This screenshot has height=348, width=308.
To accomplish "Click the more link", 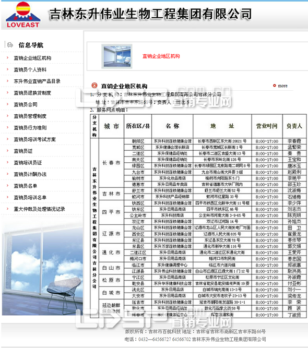I will tap(282, 86).
